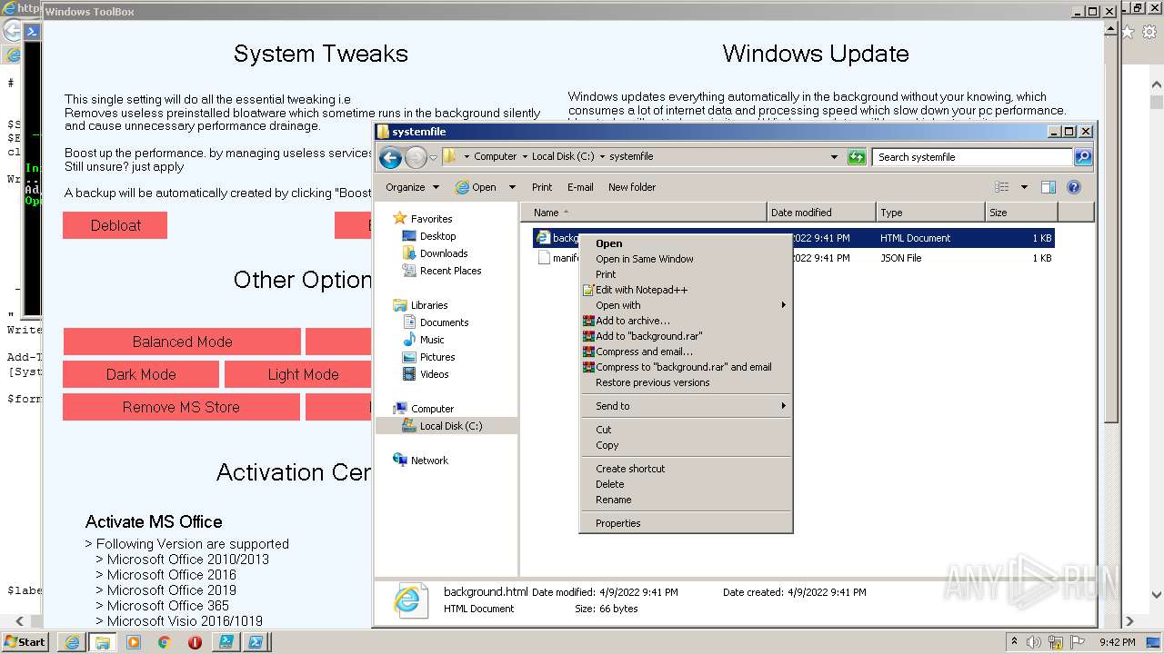Screen dimensions: 1164x654
Task: Choose Copy in context menu
Action: click(x=607, y=445)
